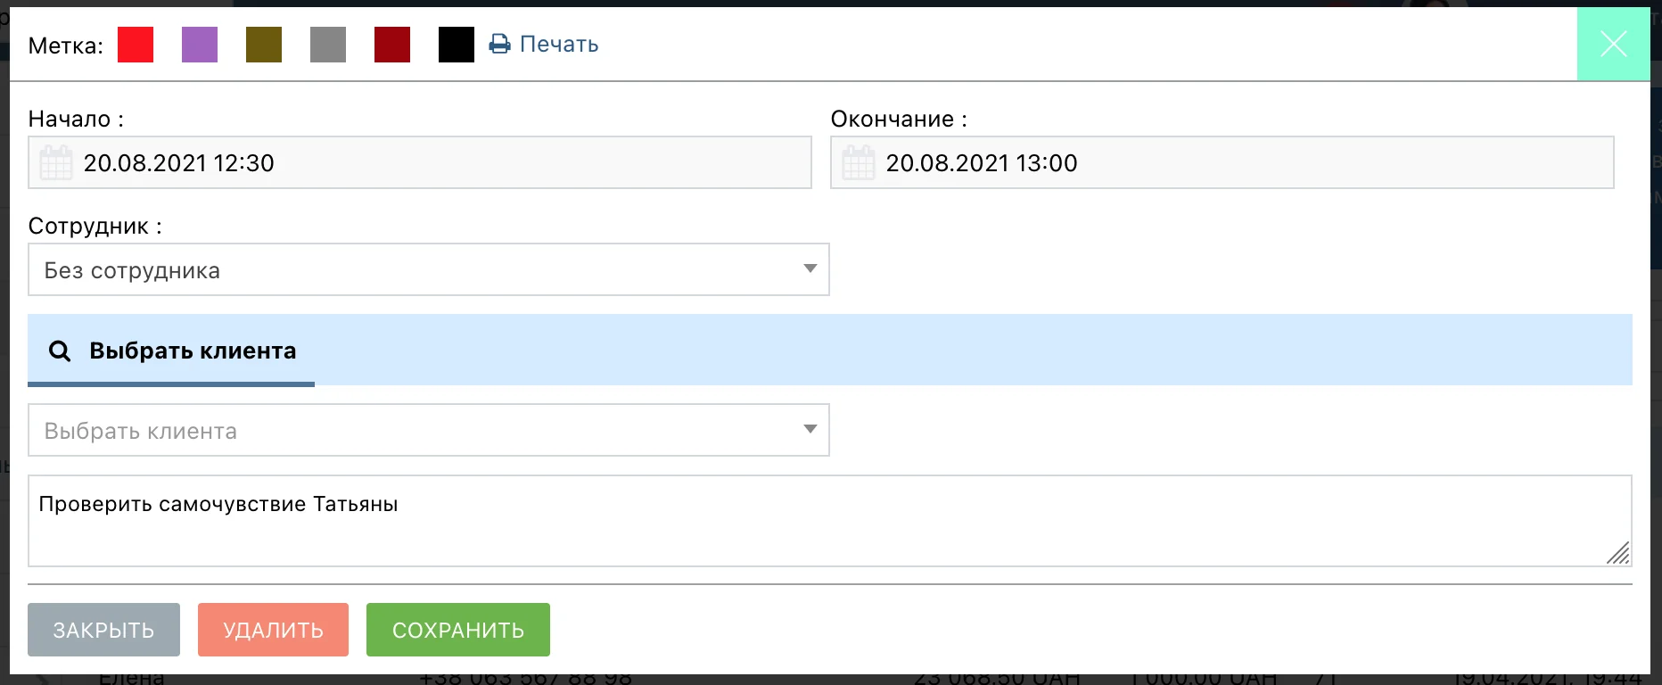Choose the olive brown label swatch
Viewport: 1662px width, 685px height.
coord(264,45)
